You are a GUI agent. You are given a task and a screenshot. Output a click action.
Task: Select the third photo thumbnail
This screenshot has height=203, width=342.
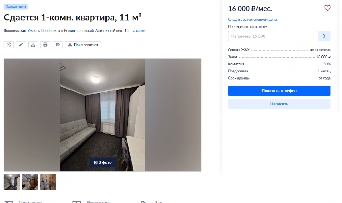coord(48,182)
